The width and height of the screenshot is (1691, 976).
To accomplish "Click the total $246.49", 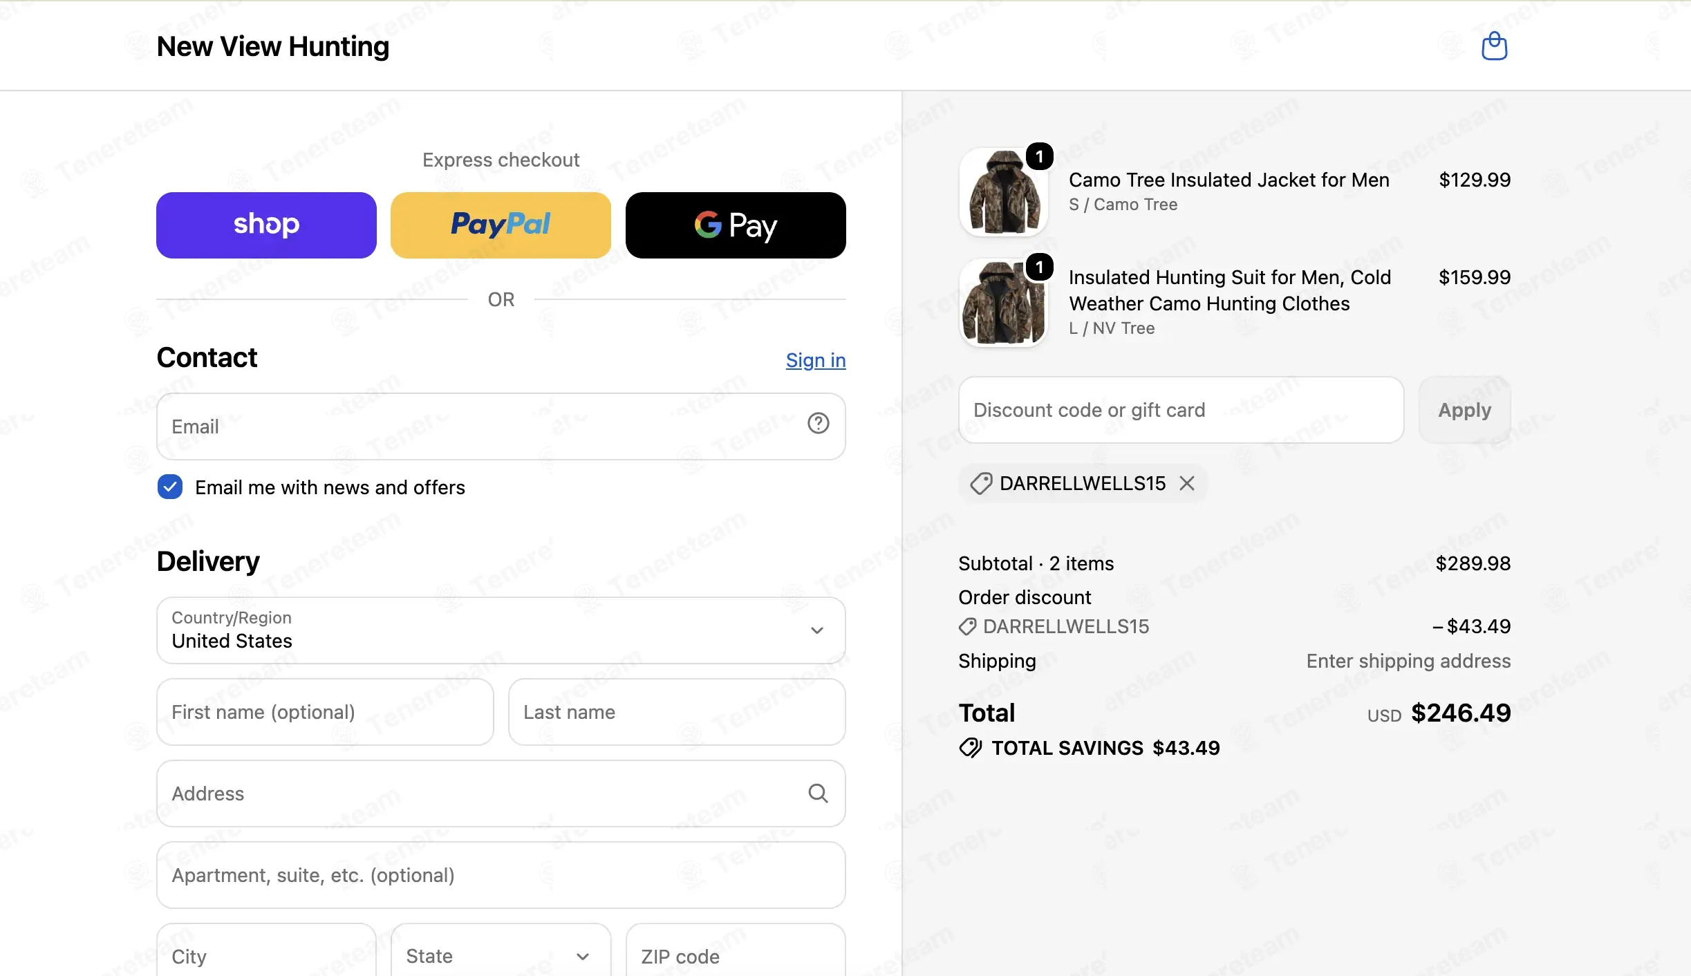I will pos(1461,713).
